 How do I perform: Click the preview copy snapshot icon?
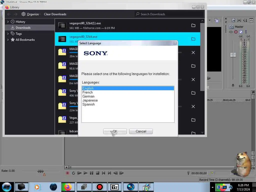[216, 20]
